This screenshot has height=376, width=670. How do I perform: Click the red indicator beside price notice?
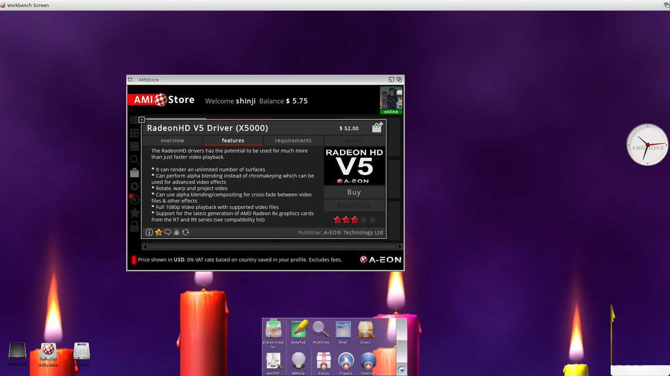[134, 260]
